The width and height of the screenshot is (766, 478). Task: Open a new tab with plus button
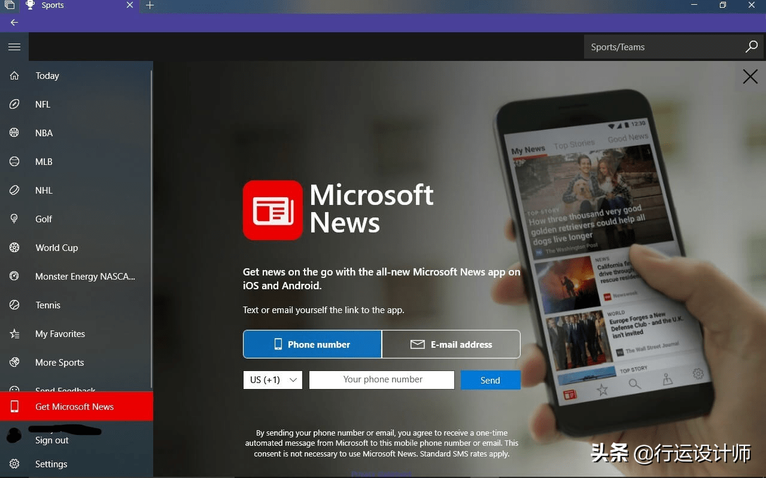coord(150,5)
